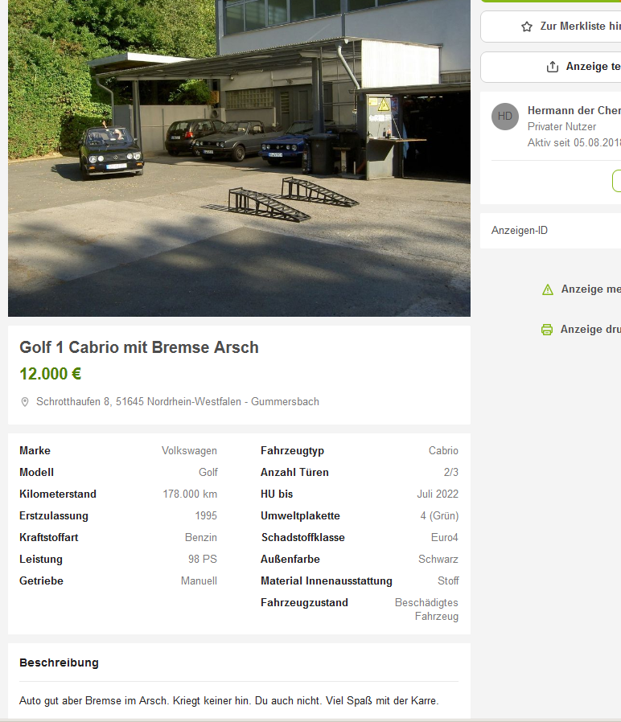The height and width of the screenshot is (722, 621).
Task: Open the HD seller avatar
Action: [505, 117]
